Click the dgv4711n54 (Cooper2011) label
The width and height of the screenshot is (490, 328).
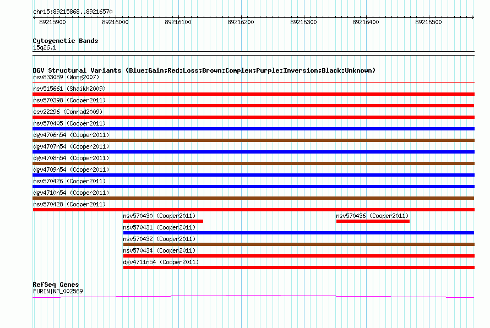[x=161, y=262]
